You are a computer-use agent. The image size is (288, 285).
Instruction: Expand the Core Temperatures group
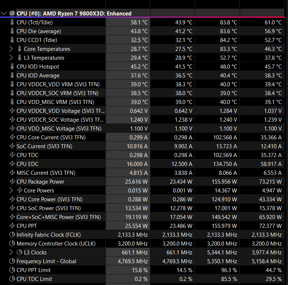[x=11, y=49]
